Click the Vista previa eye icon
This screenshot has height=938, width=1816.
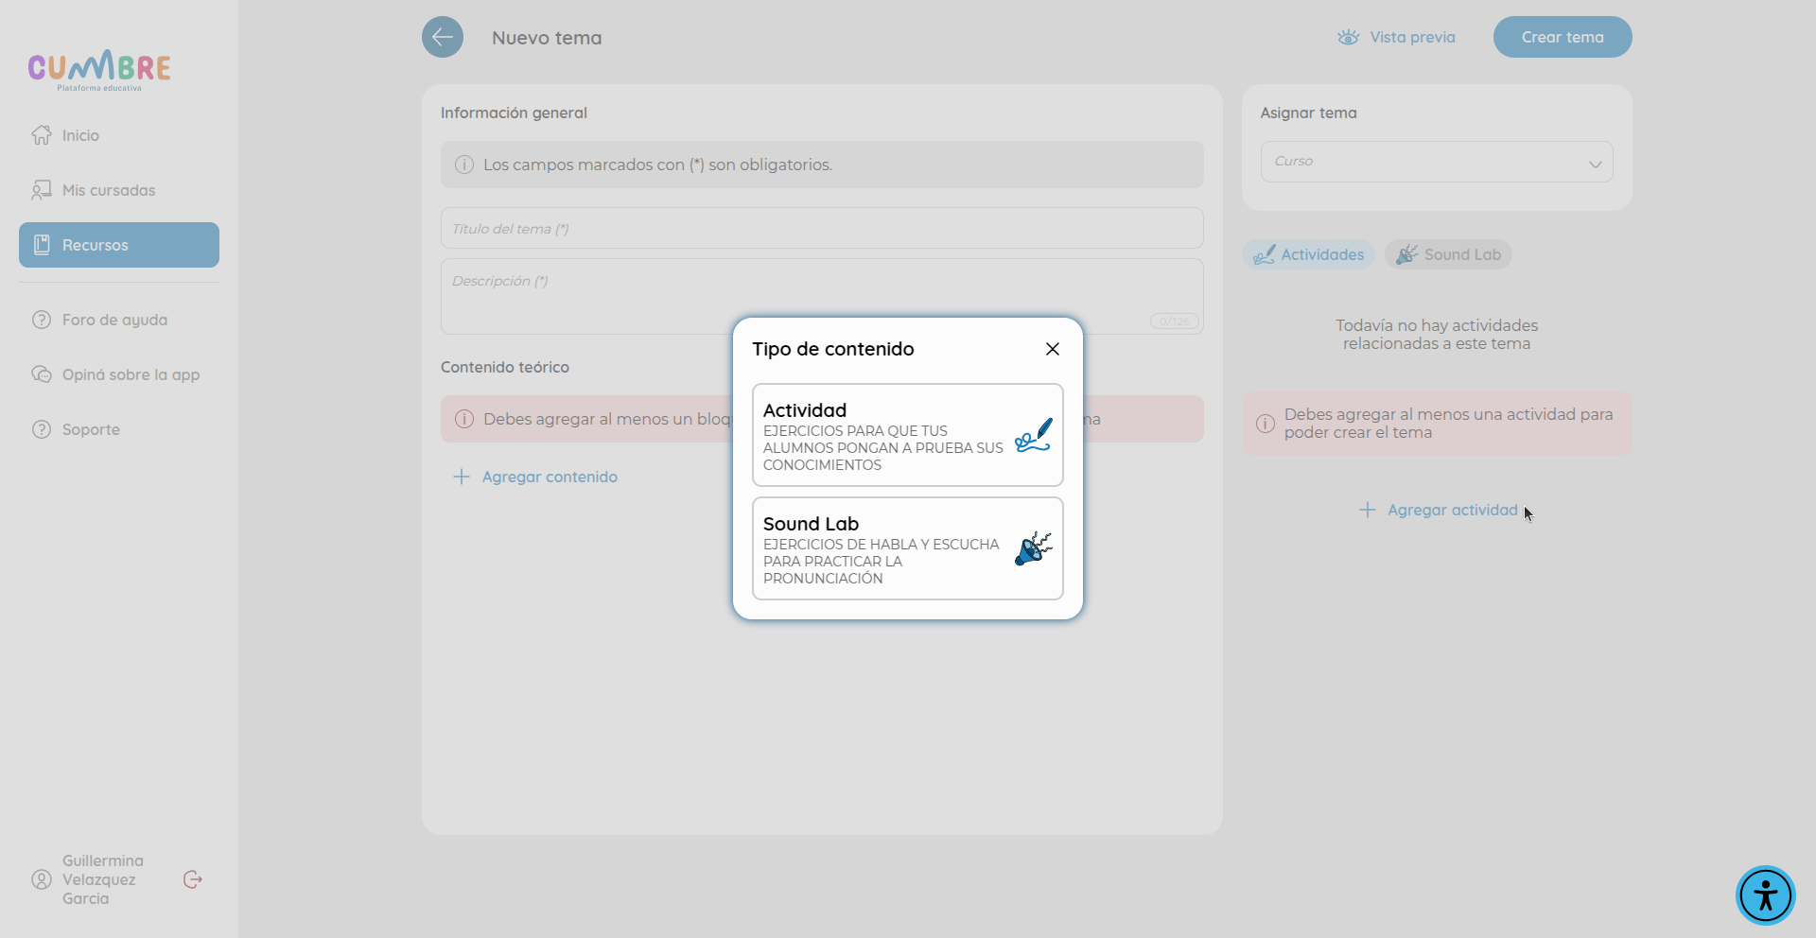(x=1349, y=37)
